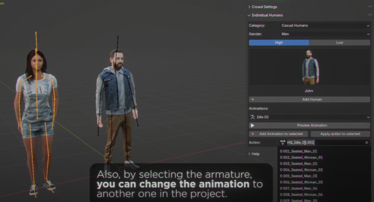Click Apply action to selected button

click(340, 134)
